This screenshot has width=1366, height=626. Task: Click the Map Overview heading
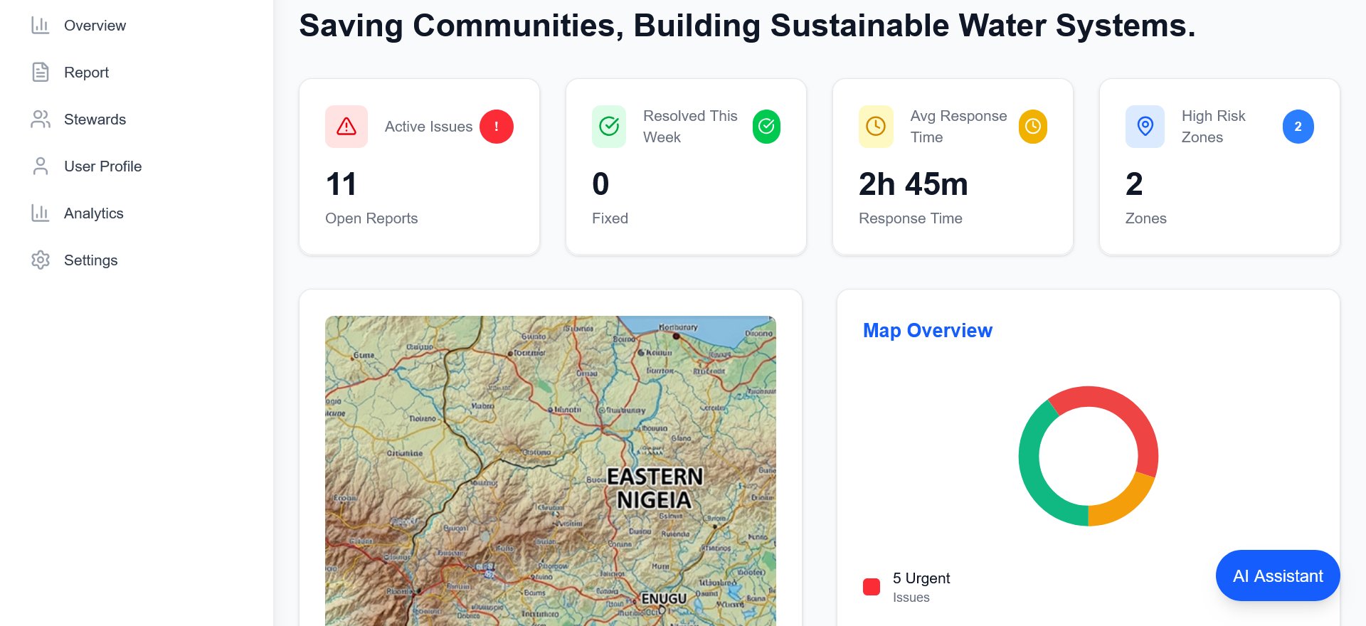pyautogui.click(x=927, y=331)
